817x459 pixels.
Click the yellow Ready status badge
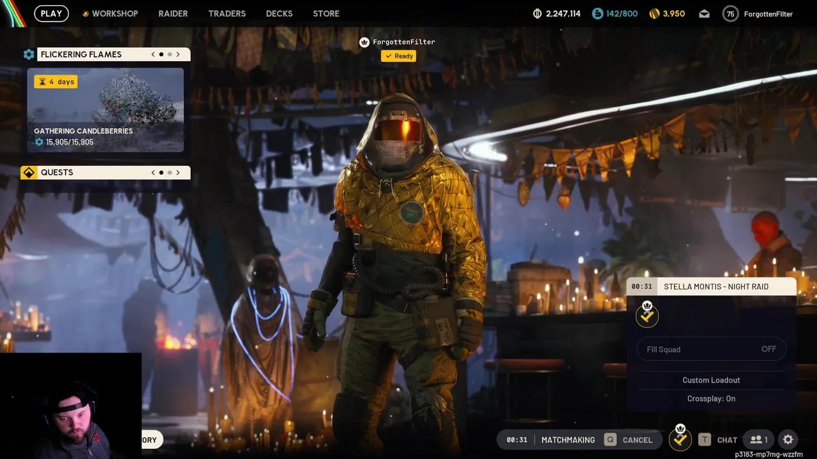(399, 56)
